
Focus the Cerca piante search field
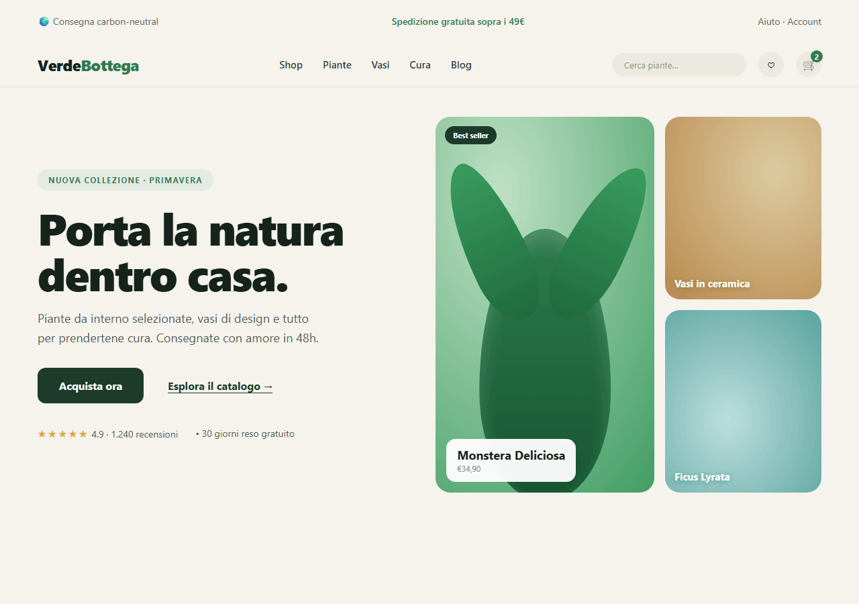pyautogui.click(x=679, y=65)
